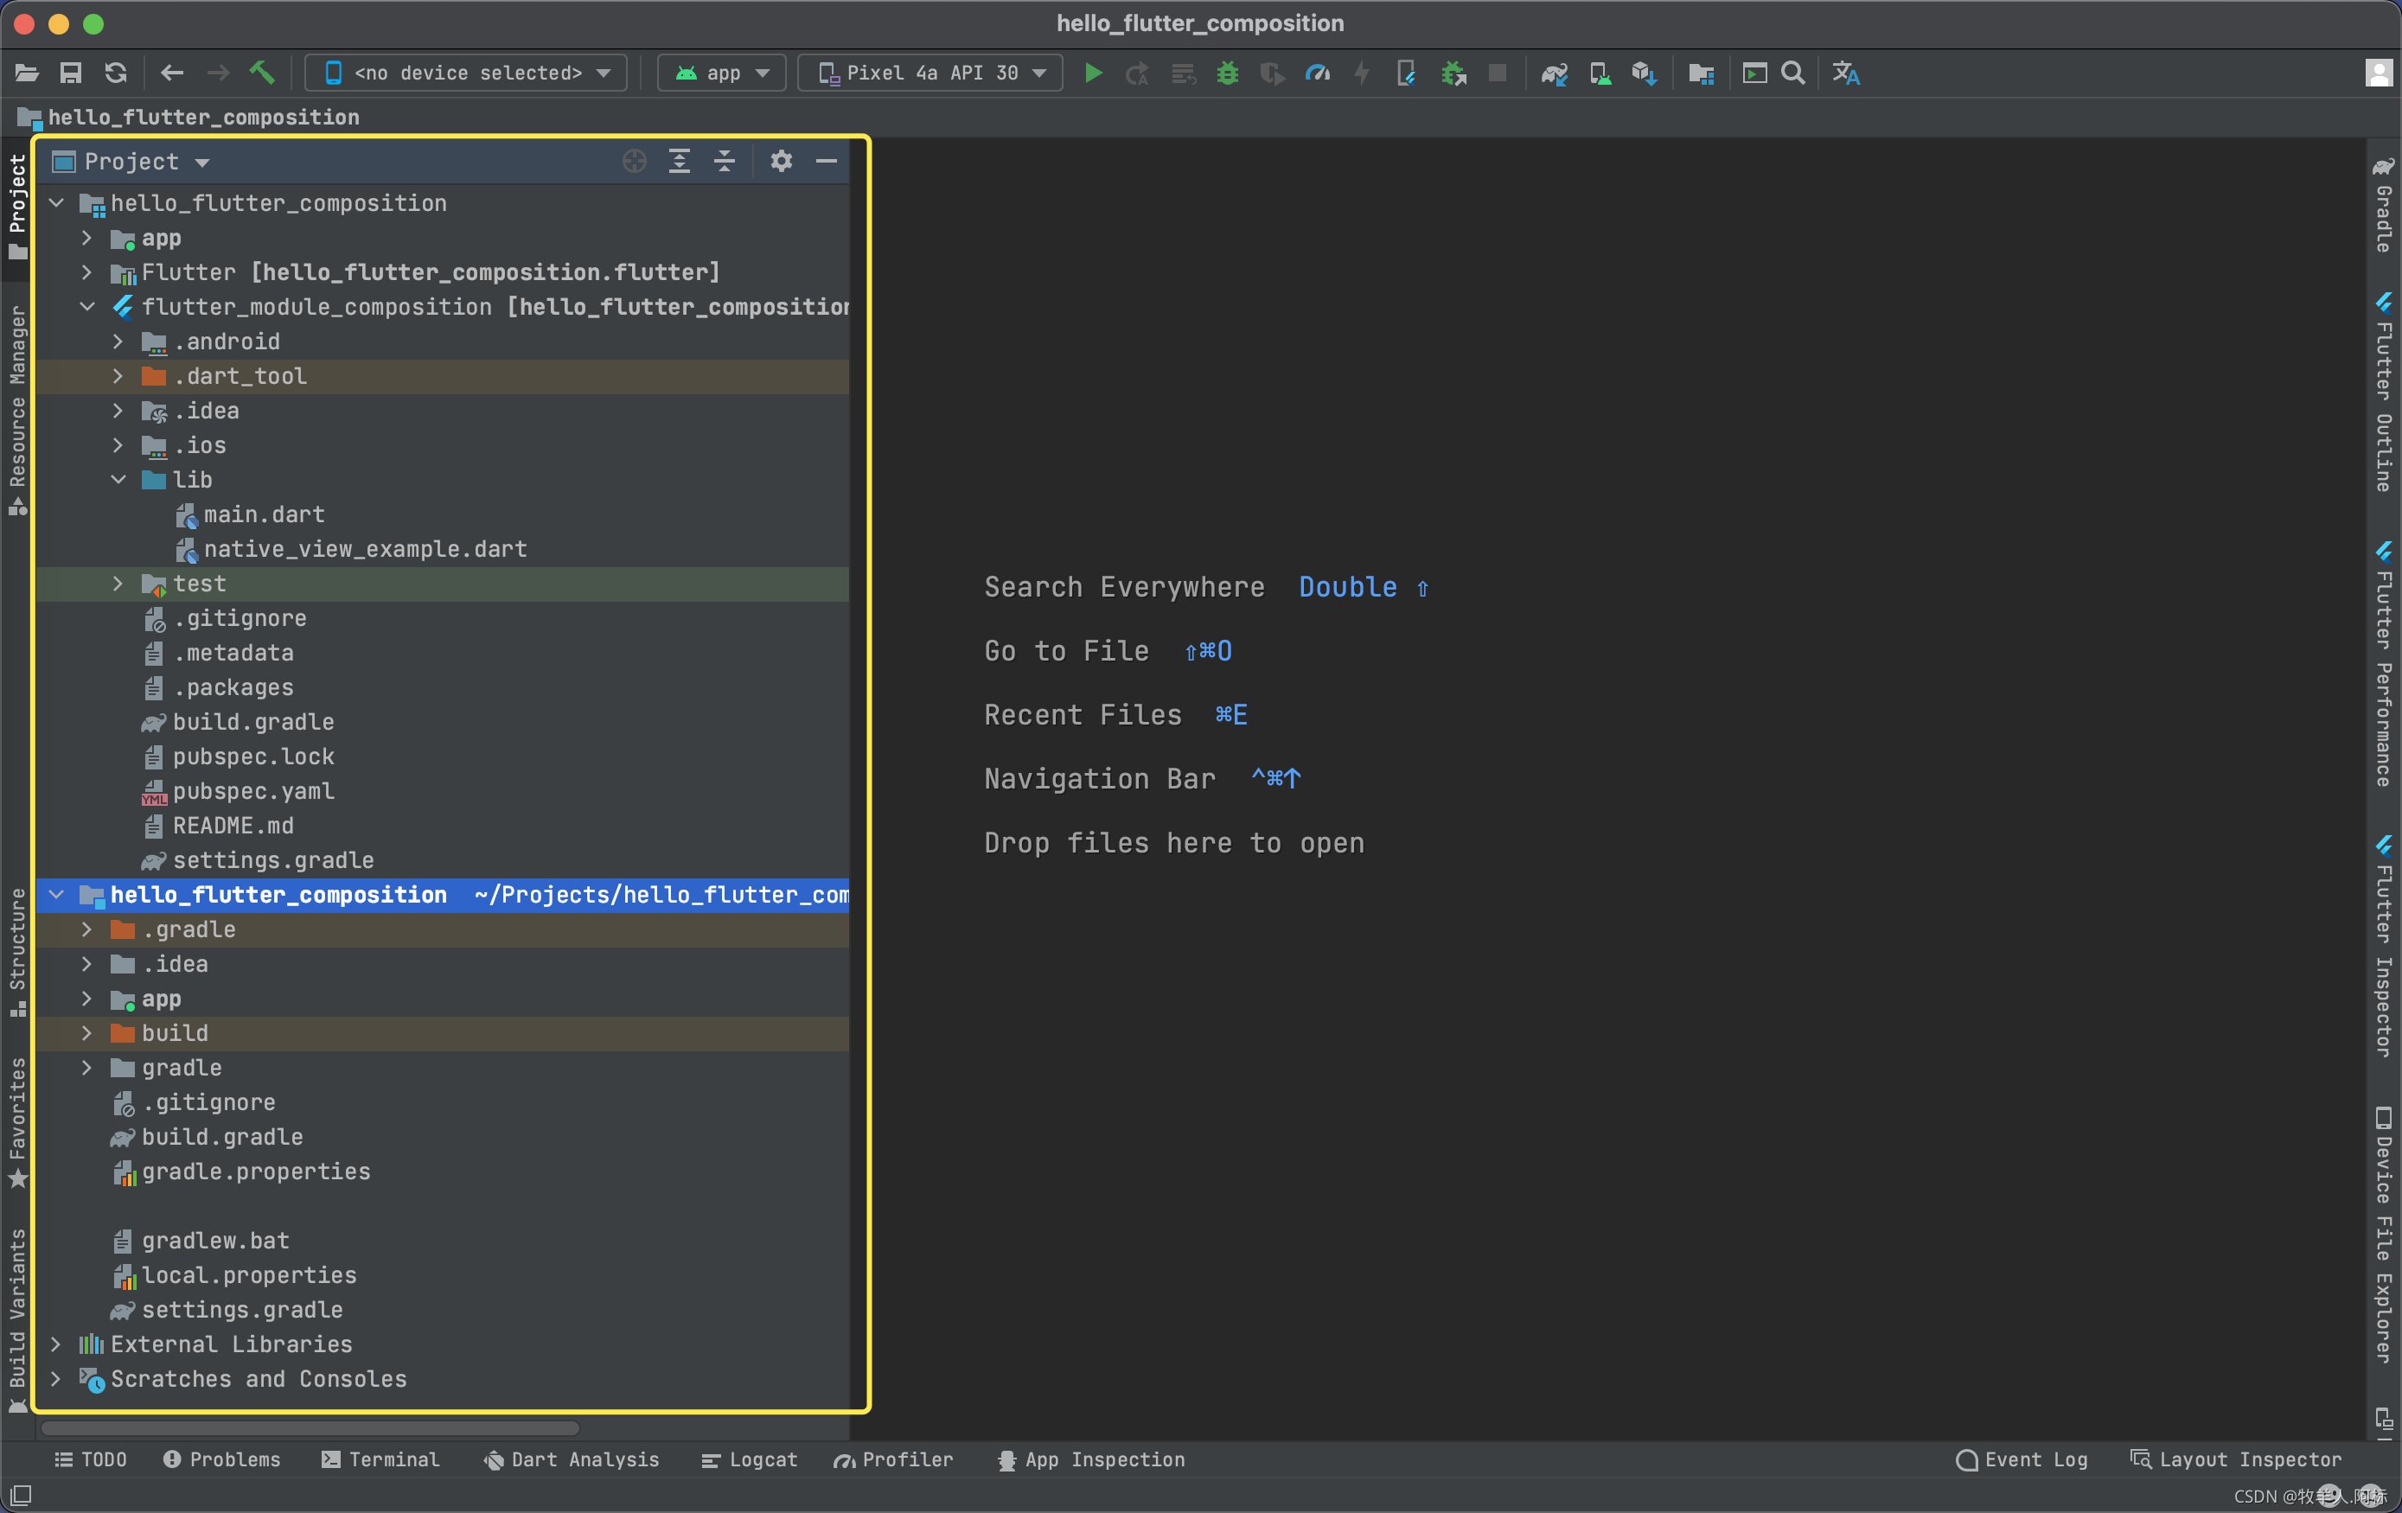Collapse the lib folder in tree
Screen dimensions: 2402x1513
pos(118,480)
